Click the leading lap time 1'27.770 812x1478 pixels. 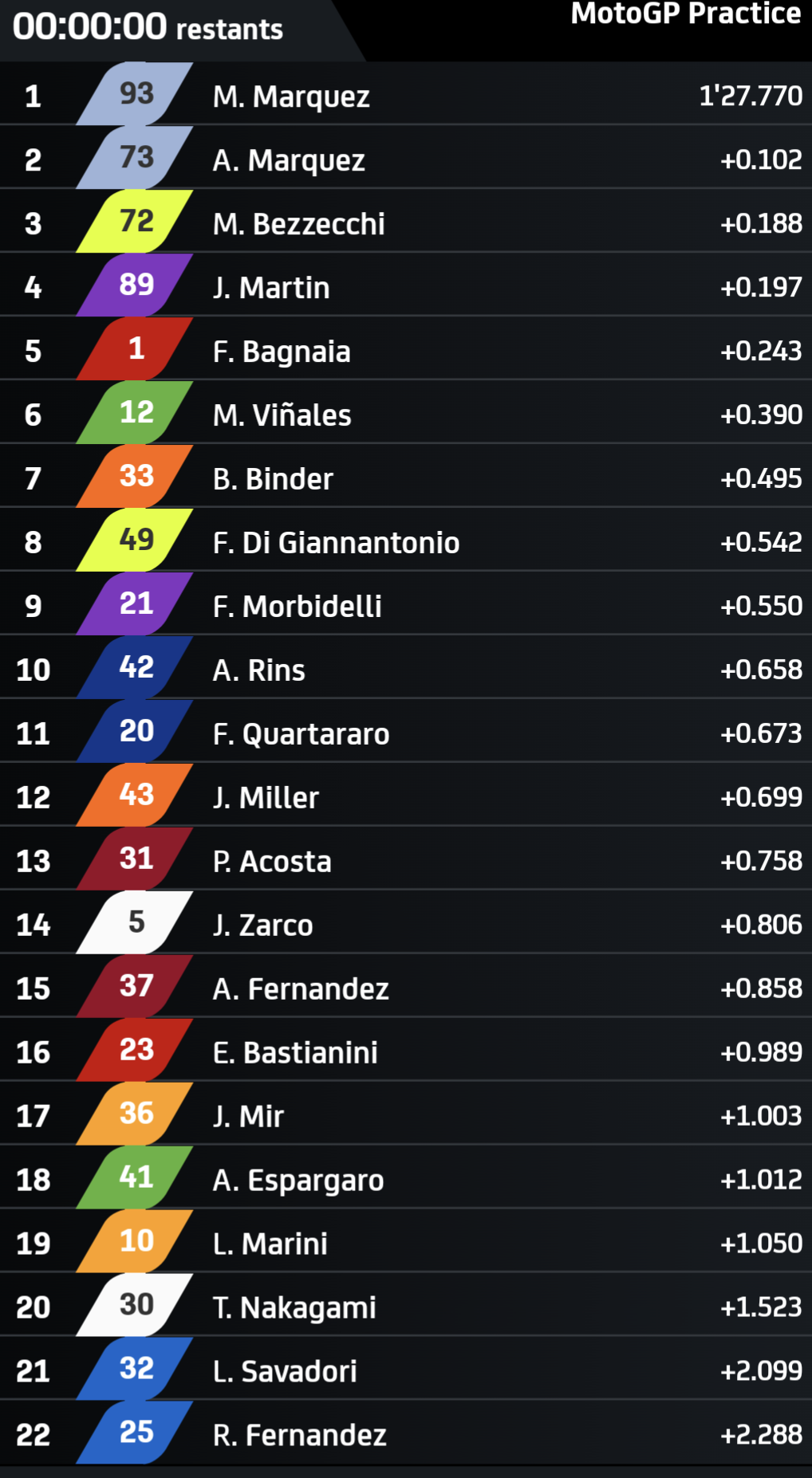click(751, 96)
